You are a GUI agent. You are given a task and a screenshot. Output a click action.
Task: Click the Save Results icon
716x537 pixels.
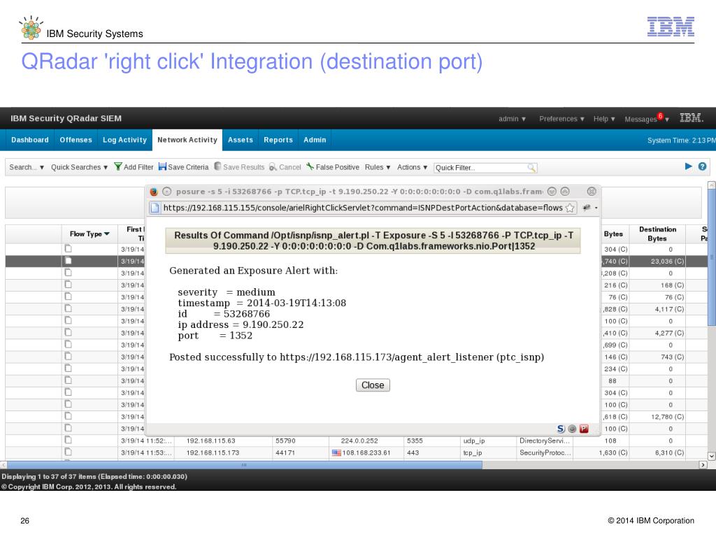point(218,166)
